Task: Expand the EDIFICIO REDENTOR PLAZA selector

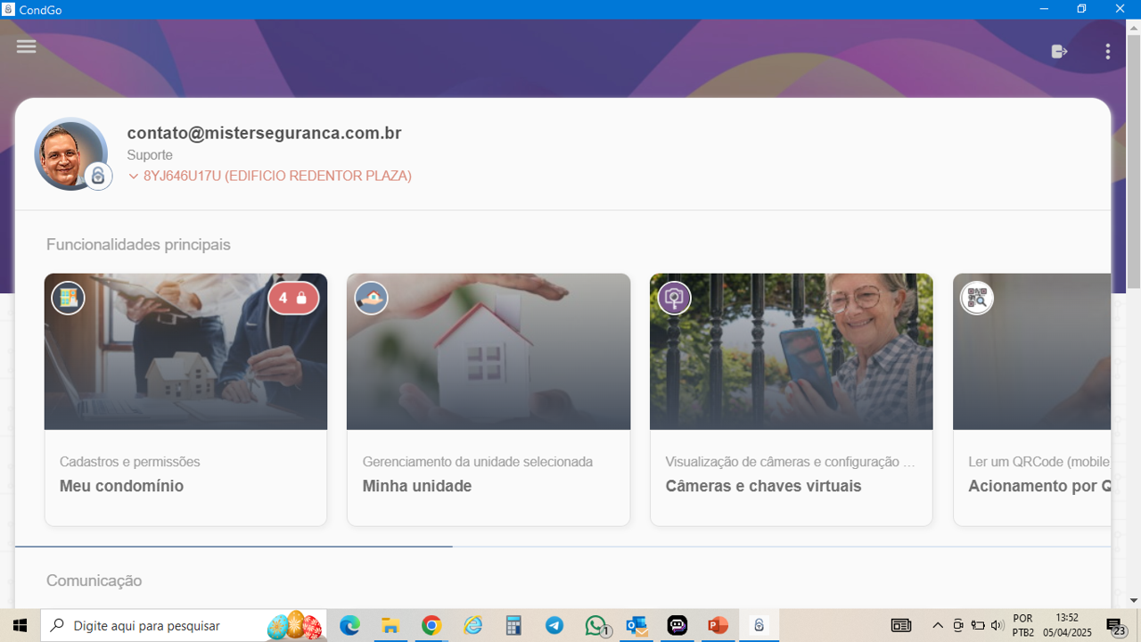Action: (x=269, y=176)
